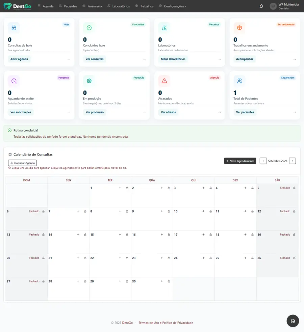Screen dimensions: 304x332
Task: Click the DentGo logo
Action: click(x=17, y=6)
